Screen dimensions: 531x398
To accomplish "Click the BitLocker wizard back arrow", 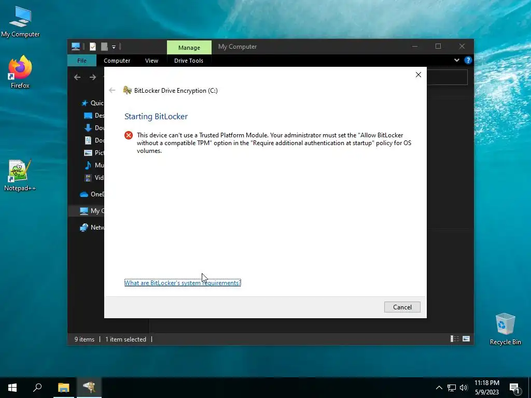I will pyautogui.click(x=112, y=90).
